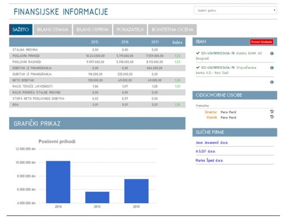Click the third info icon in IBAN panel
The height and width of the screenshot is (222, 294).
(x=272, y=82)
